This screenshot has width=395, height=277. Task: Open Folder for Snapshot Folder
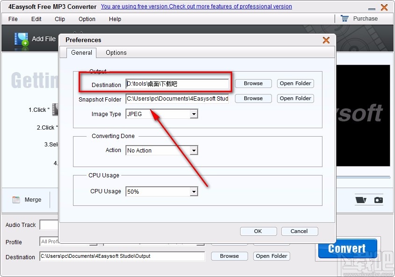tap(295, 98)
